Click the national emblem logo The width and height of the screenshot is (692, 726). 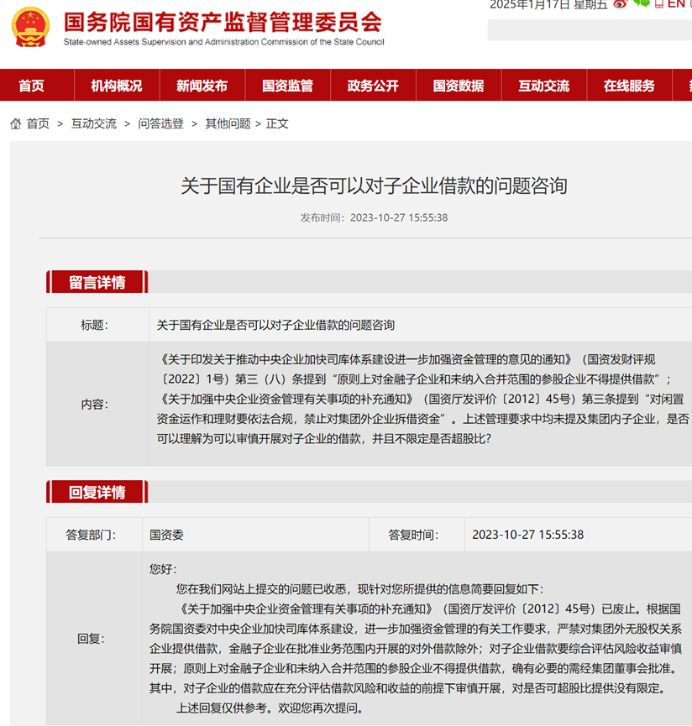pyautogui.click(x=30, y=27)
